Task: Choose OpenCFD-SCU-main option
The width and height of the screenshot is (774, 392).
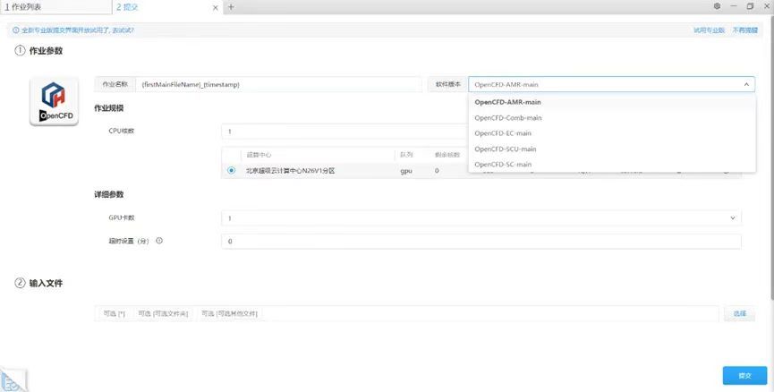Action: 612,149
